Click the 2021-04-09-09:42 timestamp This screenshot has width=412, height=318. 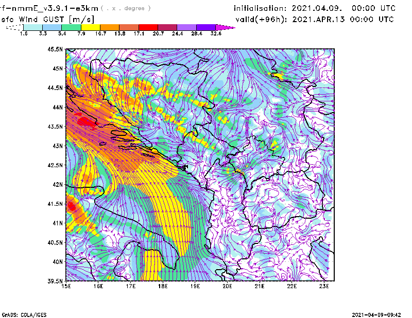coord(376,315)
